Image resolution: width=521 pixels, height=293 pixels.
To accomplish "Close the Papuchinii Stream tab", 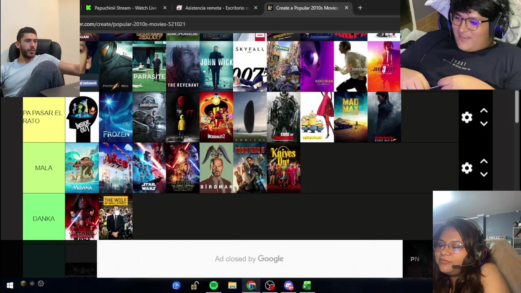I will 165,8.
